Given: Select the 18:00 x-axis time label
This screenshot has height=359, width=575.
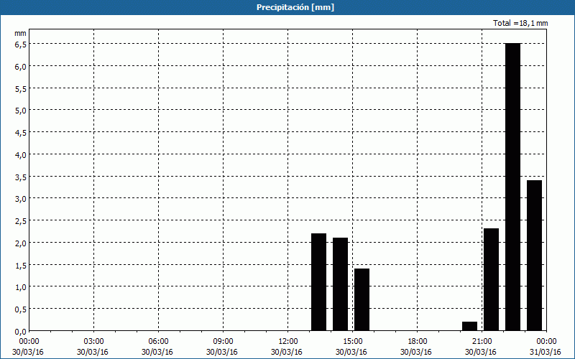Looking at the screenshot, I should [x=418, y=342].
